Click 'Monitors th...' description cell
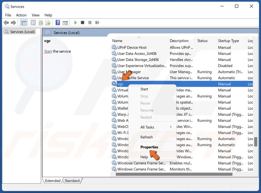This screenshot has width=261, height=193. pos(181,169)
